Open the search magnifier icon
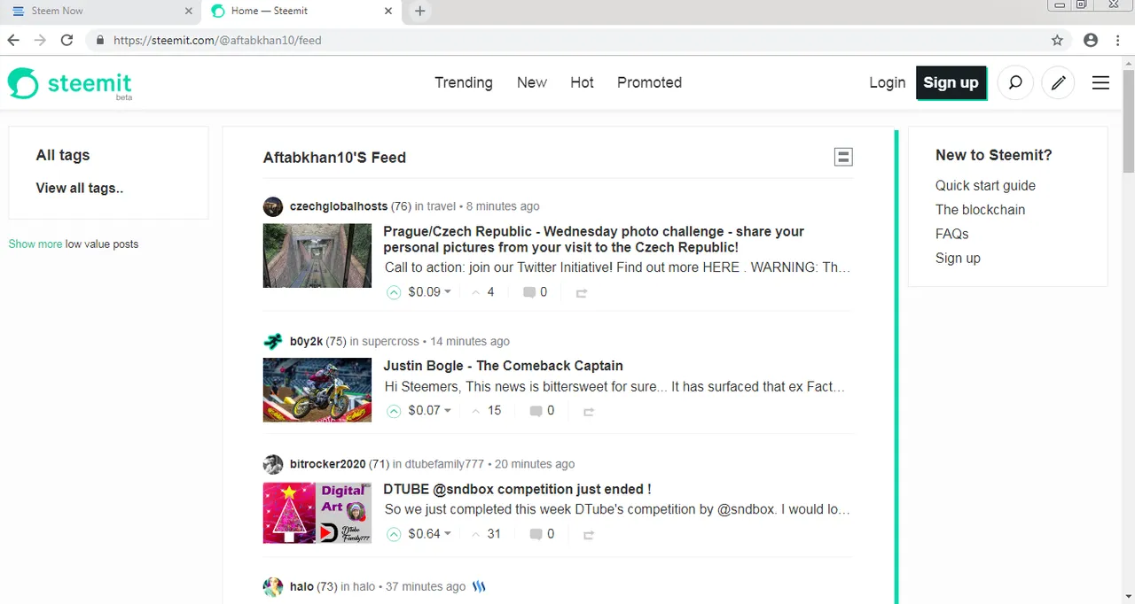 pyautogui.click(x=1015, y=82)
